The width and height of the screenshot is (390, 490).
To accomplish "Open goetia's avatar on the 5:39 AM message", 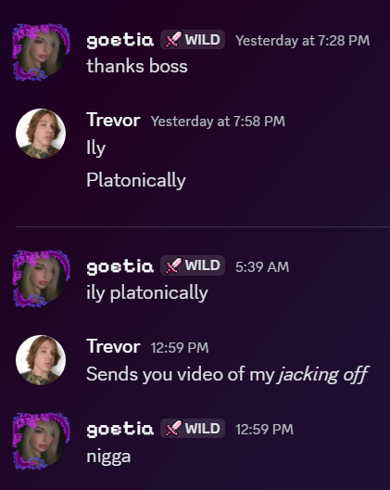I will pos(41,278).
